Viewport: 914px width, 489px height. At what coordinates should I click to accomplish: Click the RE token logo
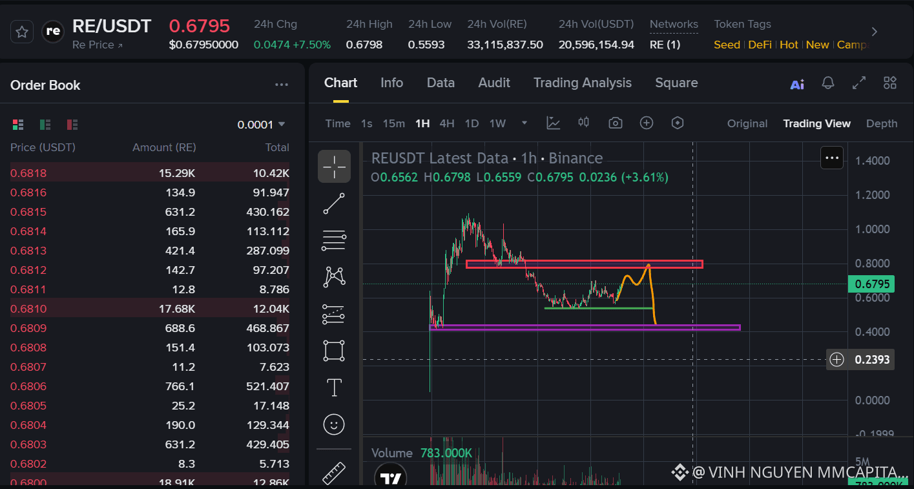(x=53, y=32)
